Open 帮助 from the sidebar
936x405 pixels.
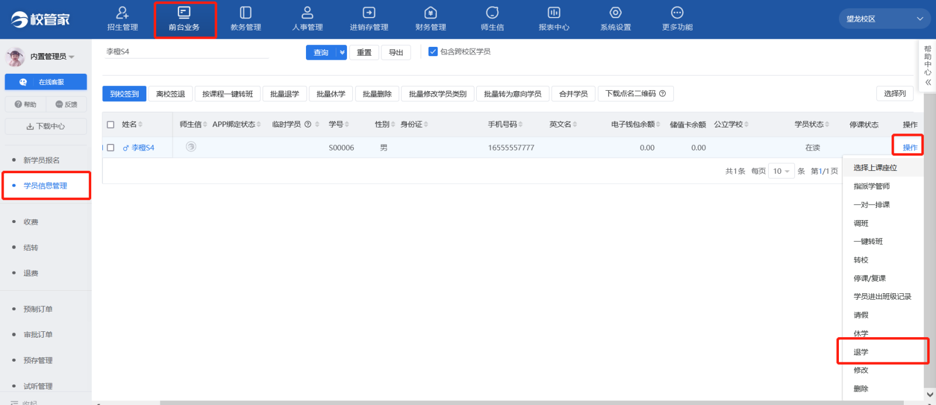pyautogui.click(x=25, y=104)
